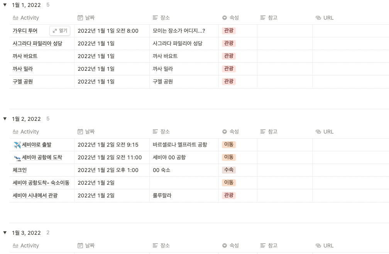This screenshot has height=254, width=389.
Task: Click the Aa icon in second Activity header
Action: pyautogui.click(x=15, y=132)
